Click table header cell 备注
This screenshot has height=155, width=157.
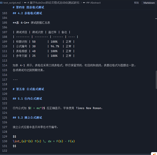click(x=64, y=32)
